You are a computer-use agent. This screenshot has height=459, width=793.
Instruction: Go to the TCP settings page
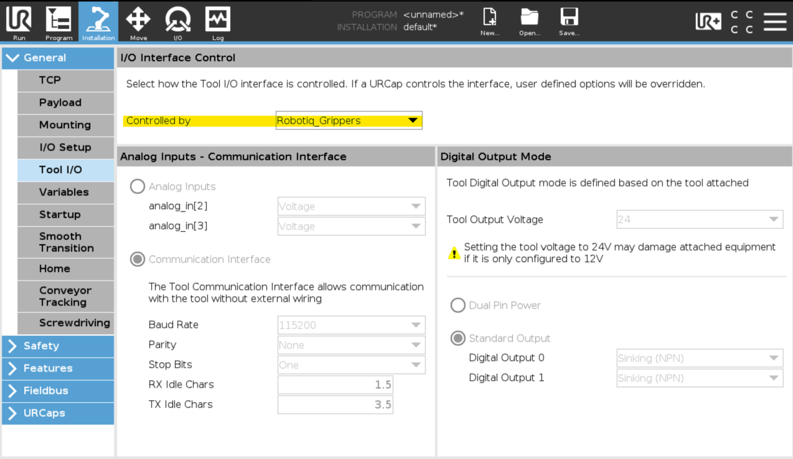tap(66, 80)
